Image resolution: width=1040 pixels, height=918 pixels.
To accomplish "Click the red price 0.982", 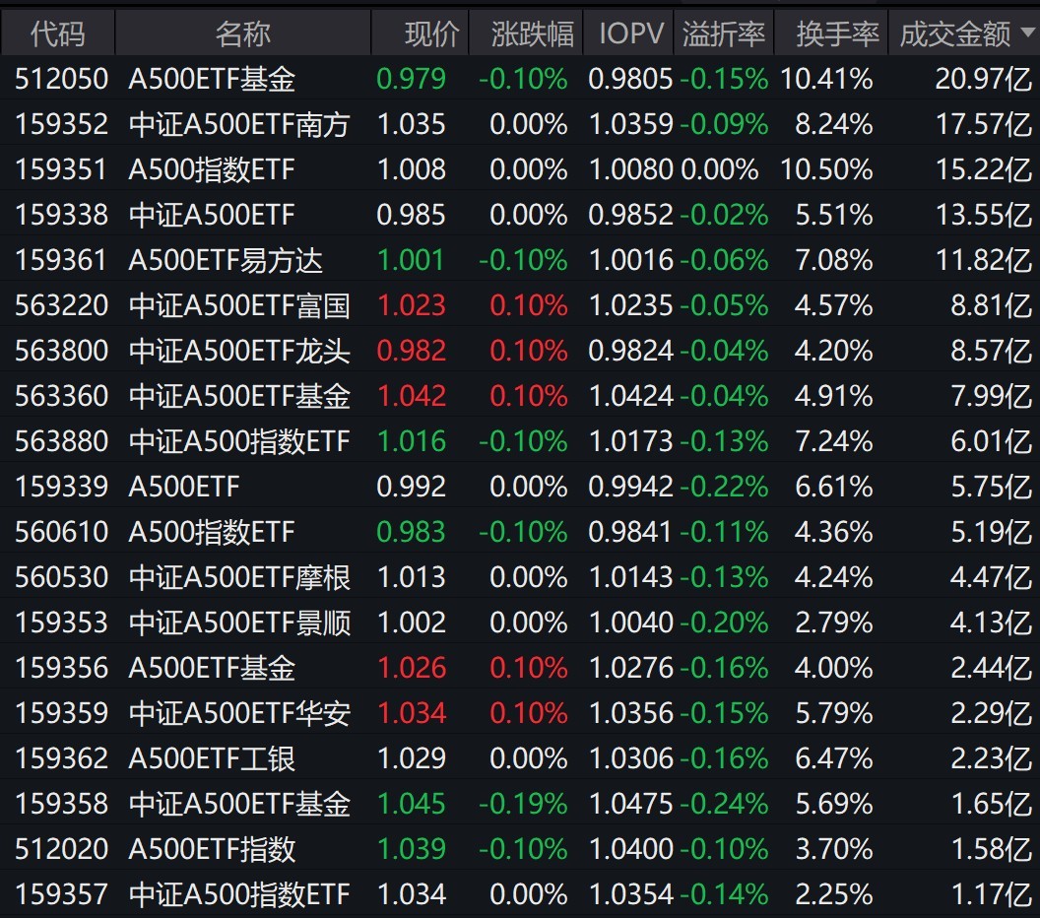I will [412, 351].
